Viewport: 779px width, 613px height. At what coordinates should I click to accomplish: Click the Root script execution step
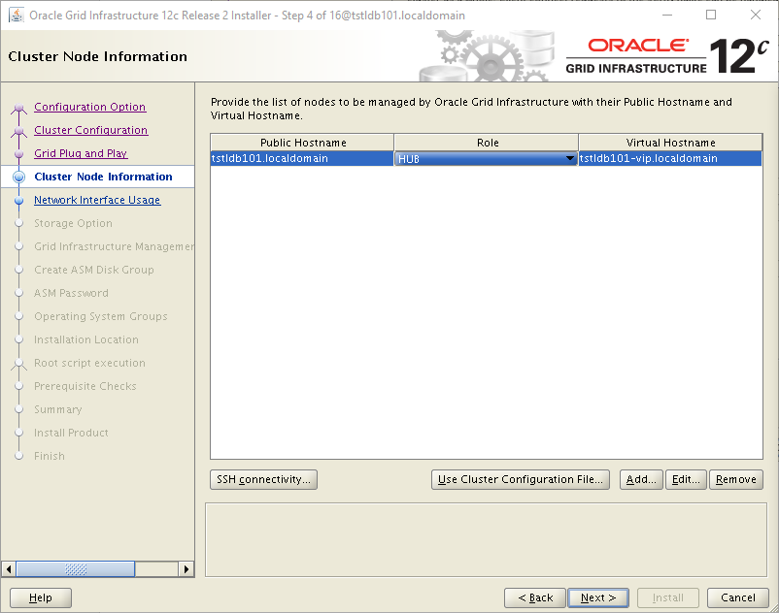point(90,363)
